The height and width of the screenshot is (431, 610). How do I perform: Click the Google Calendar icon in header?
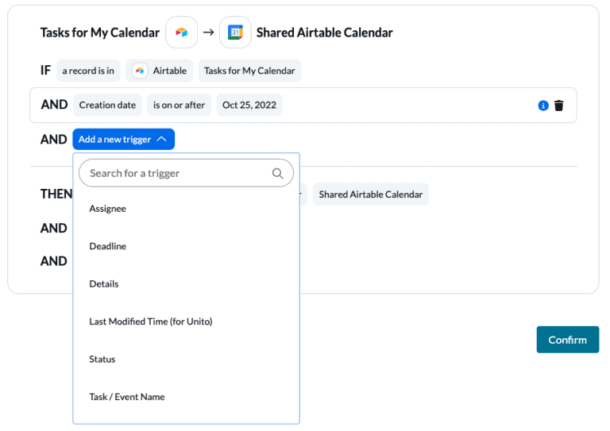pos(235,33)
